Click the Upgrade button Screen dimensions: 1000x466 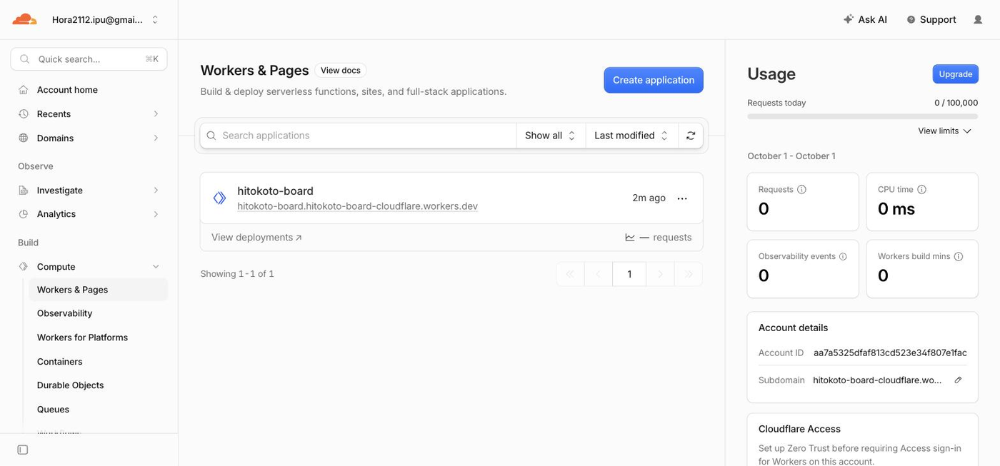[x=955, y=74]
